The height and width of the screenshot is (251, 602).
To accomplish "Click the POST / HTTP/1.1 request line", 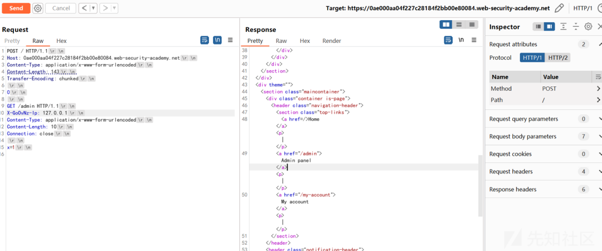I will [x=36, y=51].
